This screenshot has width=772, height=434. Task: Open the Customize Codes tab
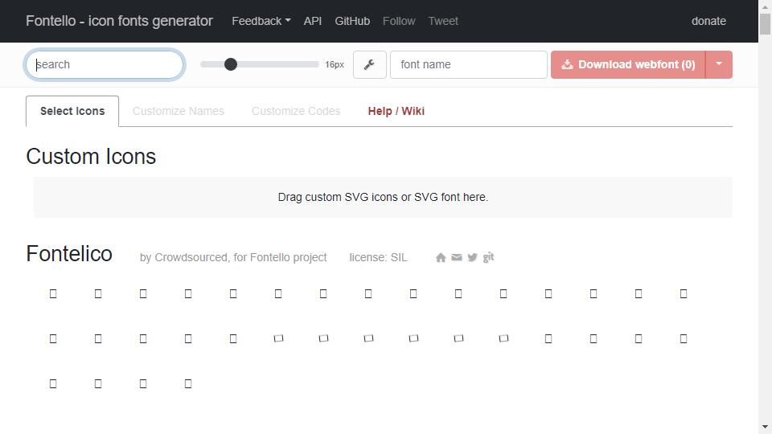[x=296, y=111]
